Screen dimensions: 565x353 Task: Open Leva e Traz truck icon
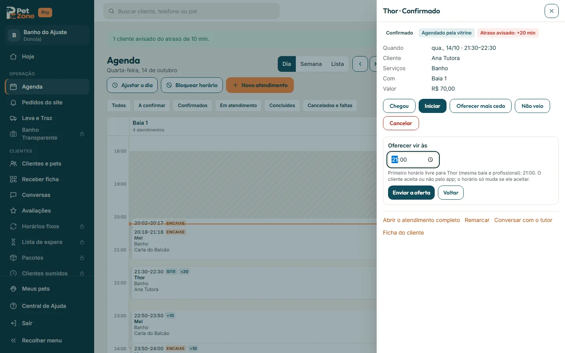coord(13,118)
